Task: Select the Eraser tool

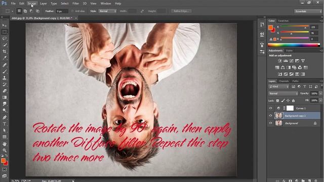Action: coord(5,91)
